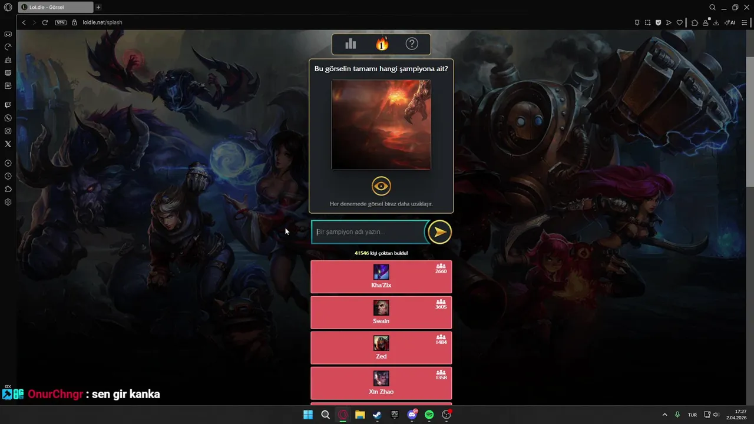Open the profile account icon in toolbar
The image size is (754, 424).
(x=706, y=22)
